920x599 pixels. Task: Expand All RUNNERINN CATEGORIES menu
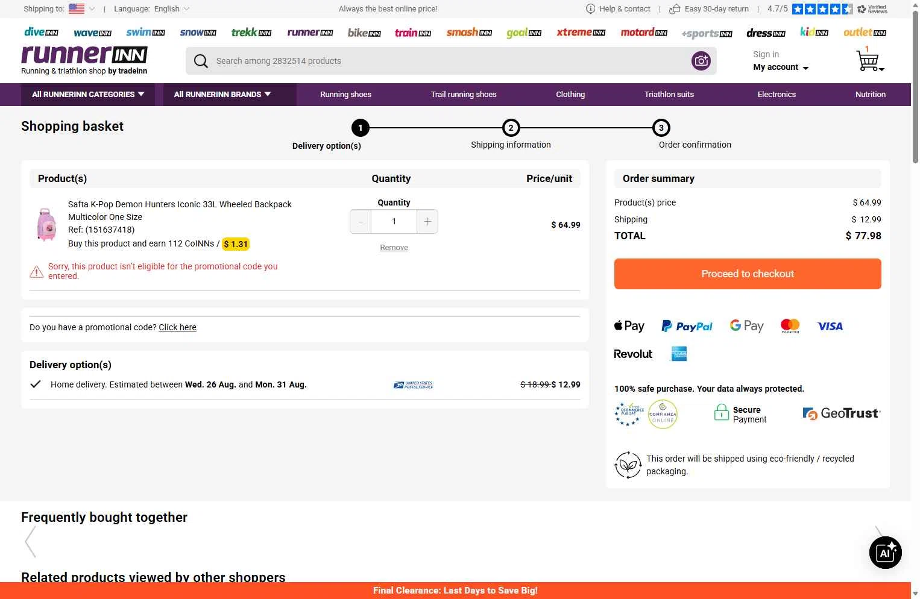click(88, 95)
